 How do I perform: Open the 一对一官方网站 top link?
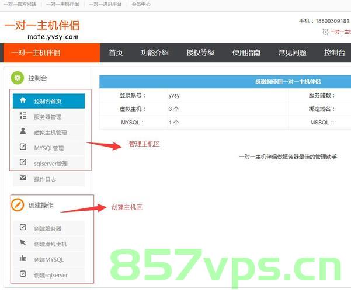(x=20, y=4)
